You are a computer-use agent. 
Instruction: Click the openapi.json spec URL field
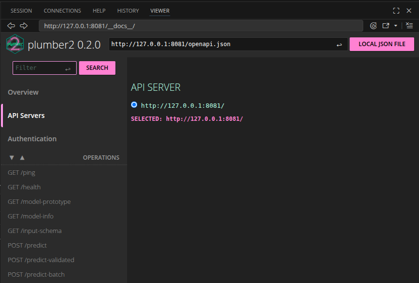click(228, 44)
